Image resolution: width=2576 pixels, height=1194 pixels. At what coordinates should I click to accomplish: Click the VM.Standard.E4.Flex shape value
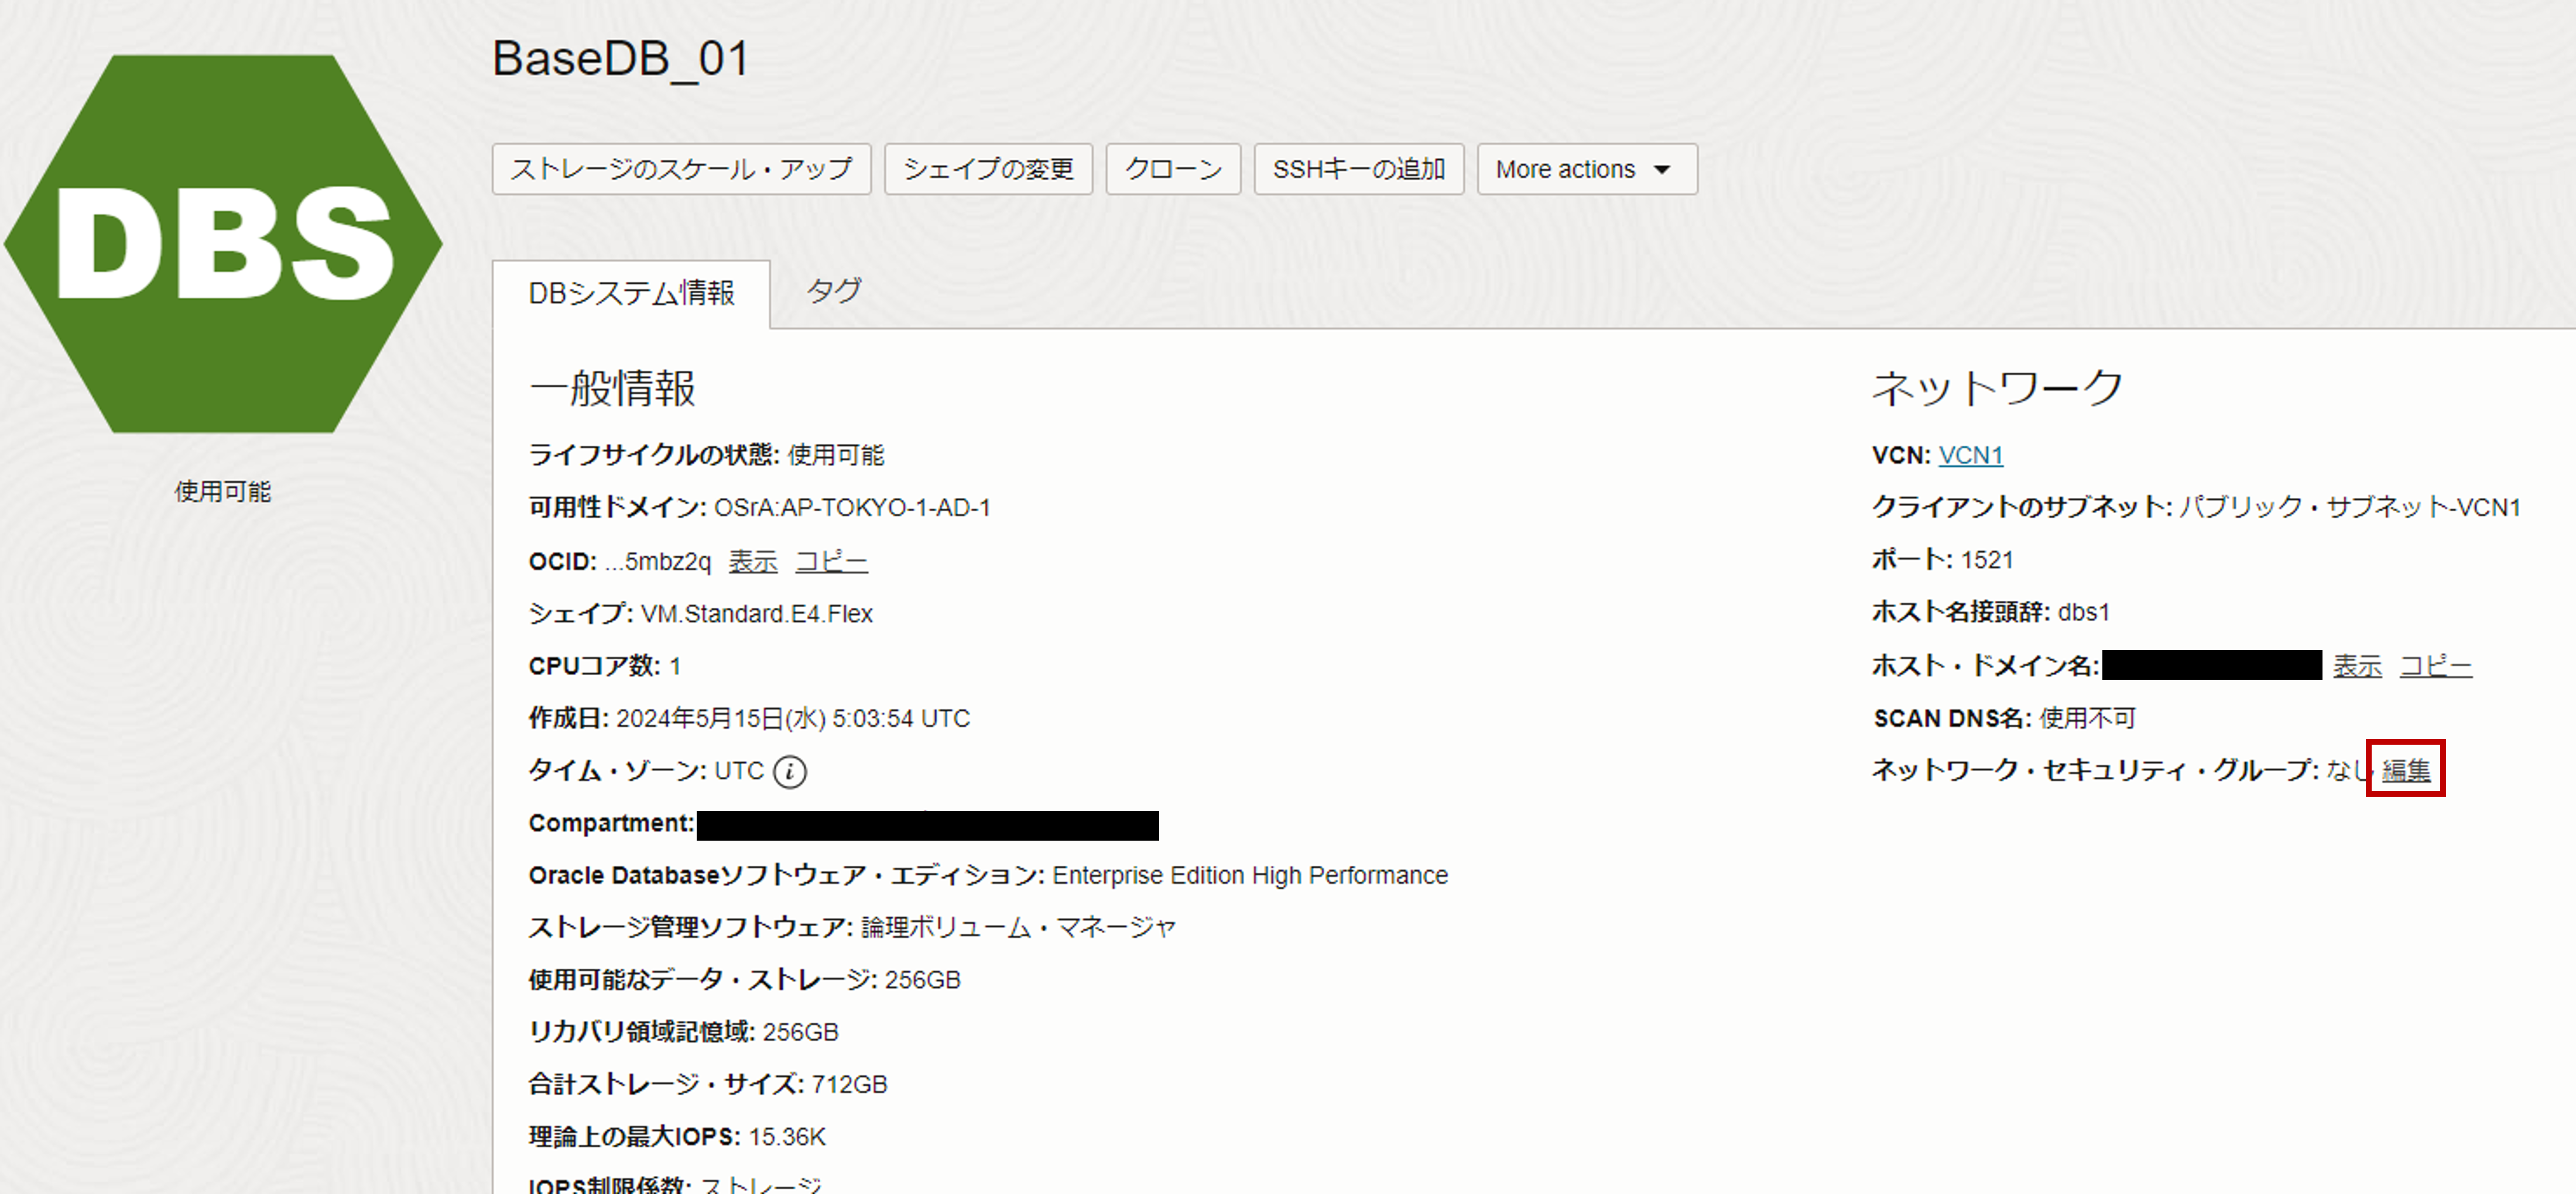pyautogui.click(x=757, y=614)
